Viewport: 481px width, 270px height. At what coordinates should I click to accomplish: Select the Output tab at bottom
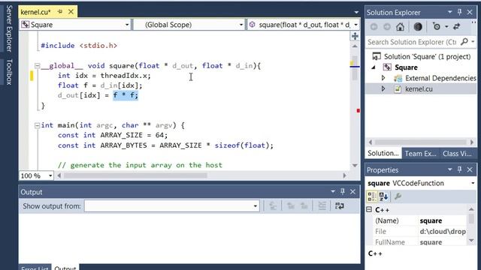click(65, 268)
